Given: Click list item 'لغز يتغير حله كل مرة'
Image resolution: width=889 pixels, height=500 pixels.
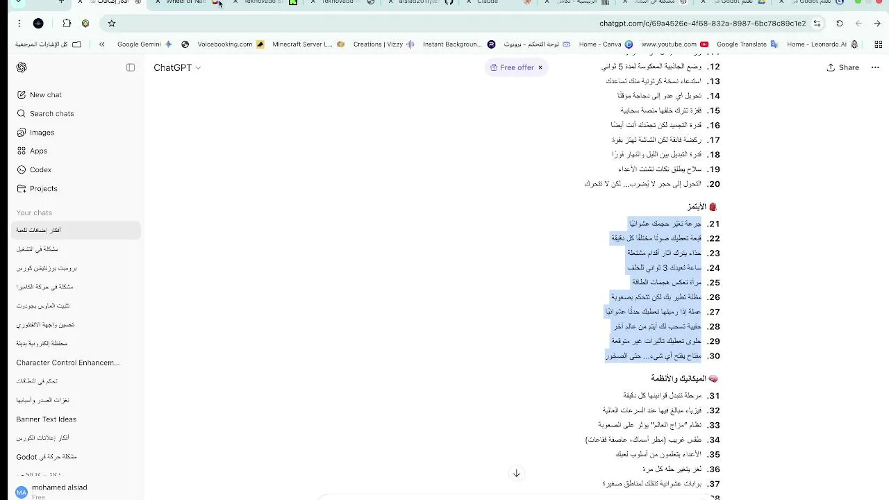Looking at the screenshot, I should click(x=672, y=469).
